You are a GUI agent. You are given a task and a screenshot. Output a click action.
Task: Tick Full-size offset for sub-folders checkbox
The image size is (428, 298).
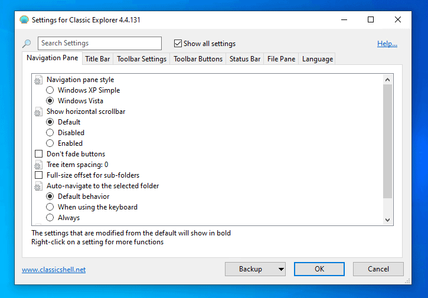[39, 175]
